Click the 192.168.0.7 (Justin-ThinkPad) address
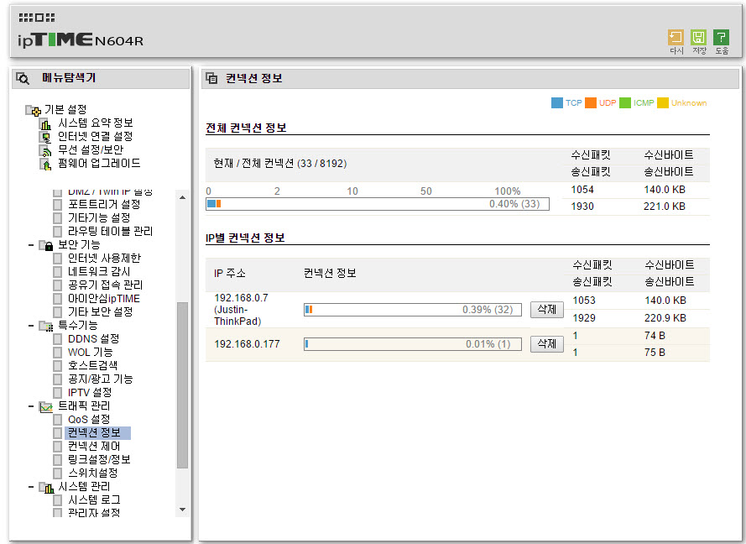Viewport: 746px width, 544px height. (241, 310)
